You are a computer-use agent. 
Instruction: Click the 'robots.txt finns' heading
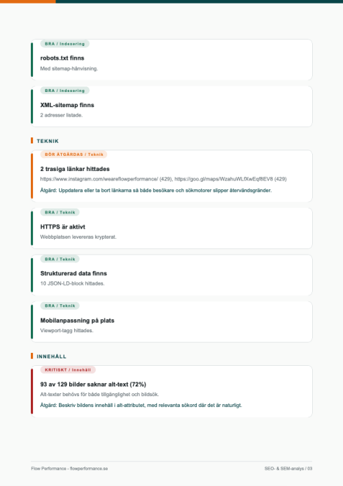pos(62,58)
